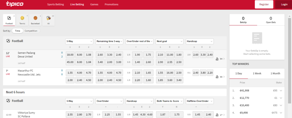
Task: Show top winners for 1 Day
Action: [x=239, y=74]
